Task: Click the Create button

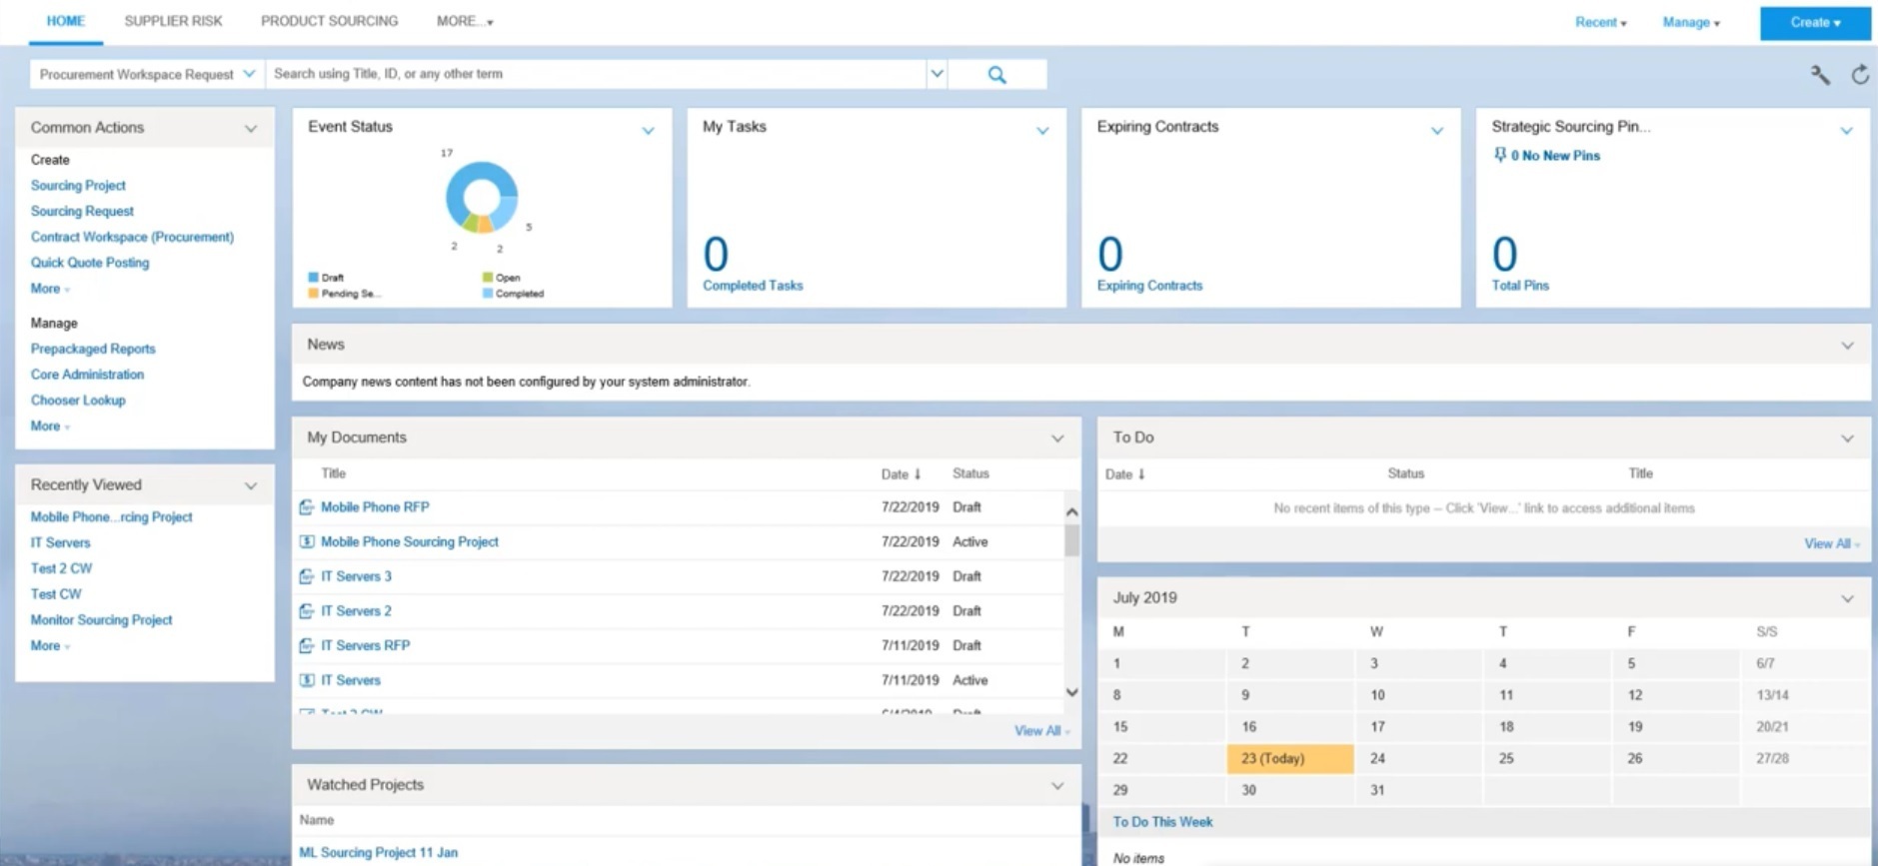Action: [1814, 22]
